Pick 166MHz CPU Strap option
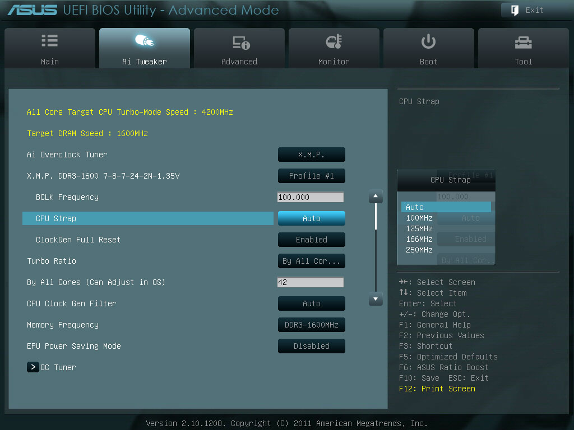The image size is (574, 430). tap(419, 239)
